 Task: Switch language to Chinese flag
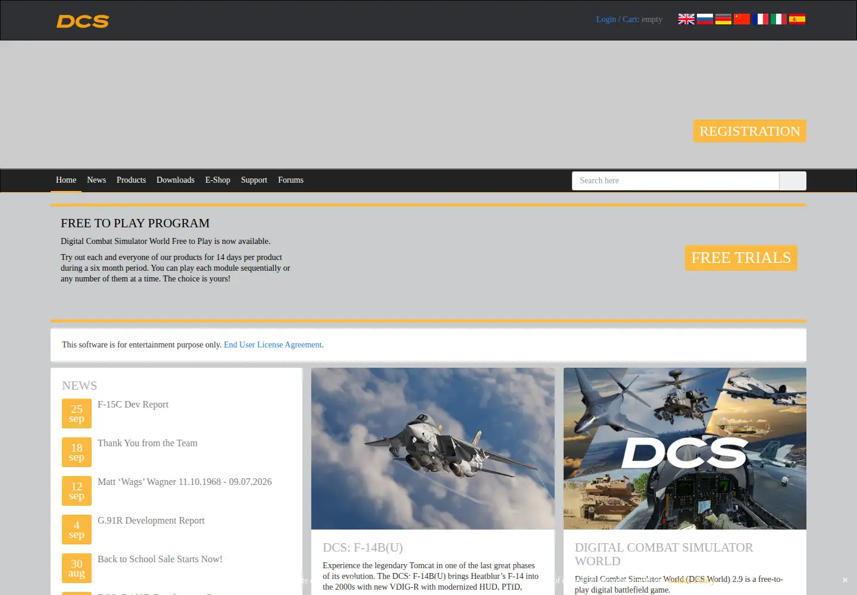click(742, 19)
